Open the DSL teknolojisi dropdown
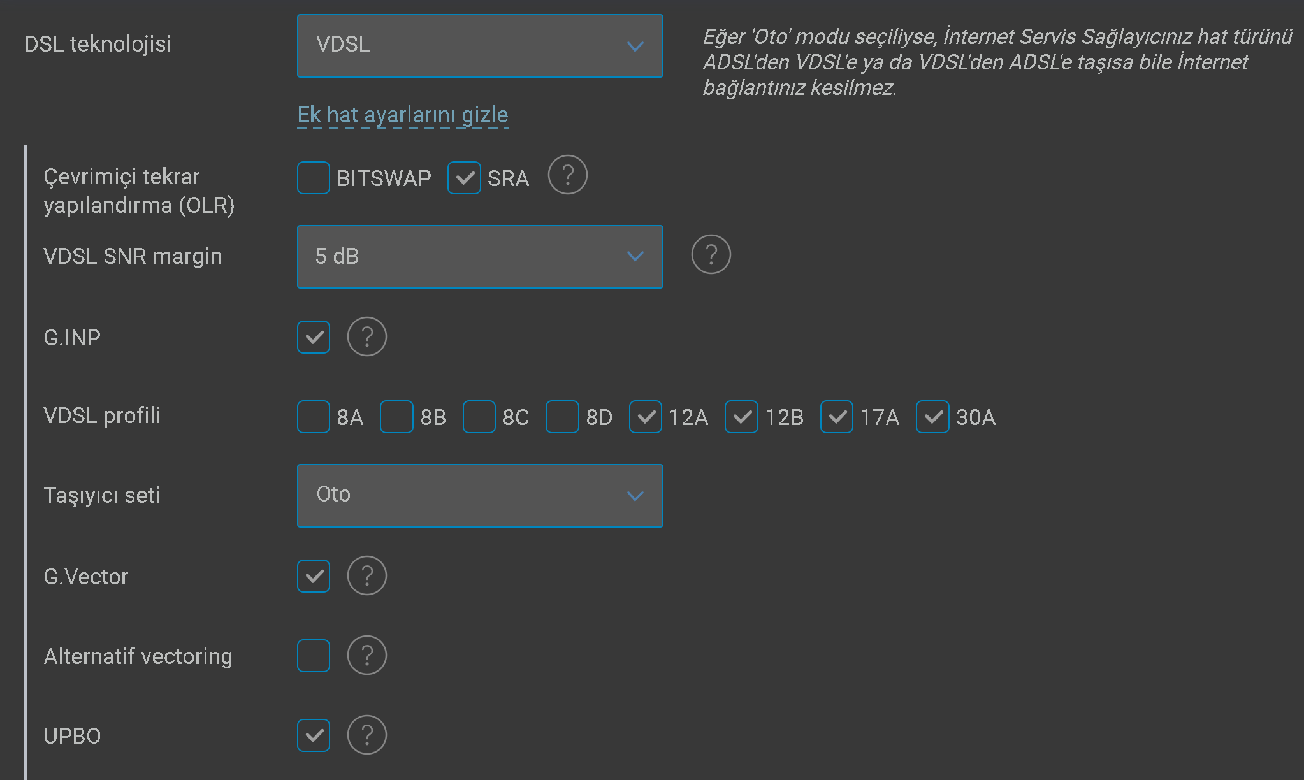Image resolution: width=1304 pixels, height=780 pixels. click(480, 46)
